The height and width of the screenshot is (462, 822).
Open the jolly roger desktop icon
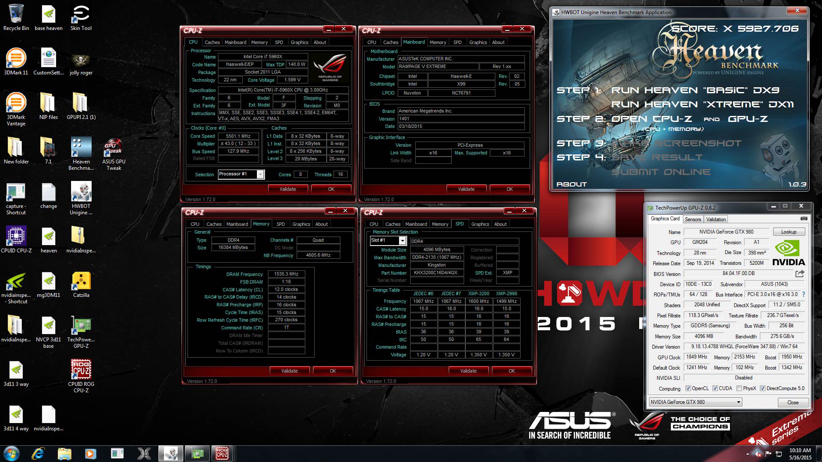click(81, 62)
